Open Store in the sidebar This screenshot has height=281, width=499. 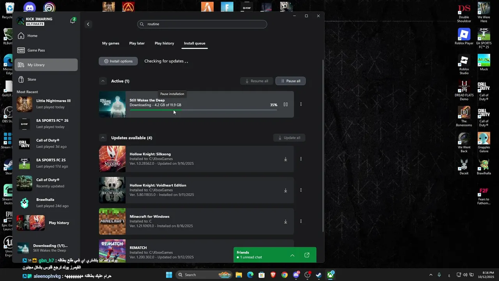(x=46, y=79)
